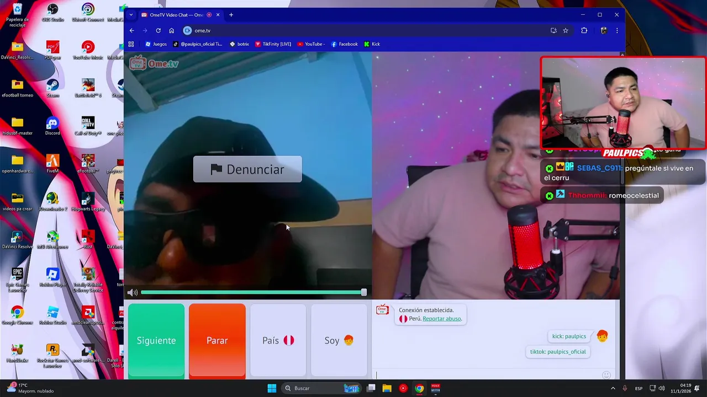Open the Chrome apps grid in bookmarks bar

[131, 44]
